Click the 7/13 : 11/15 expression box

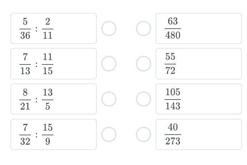[x=54, y=64]
